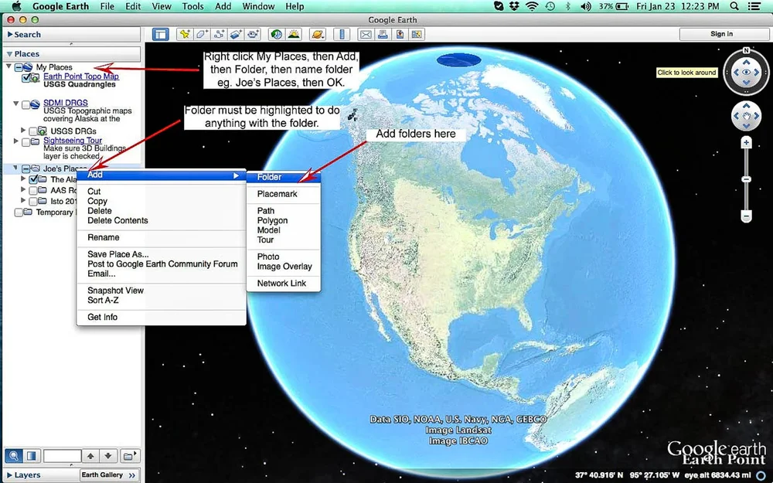Click the Save Image toolbar icon

point(417,35)
